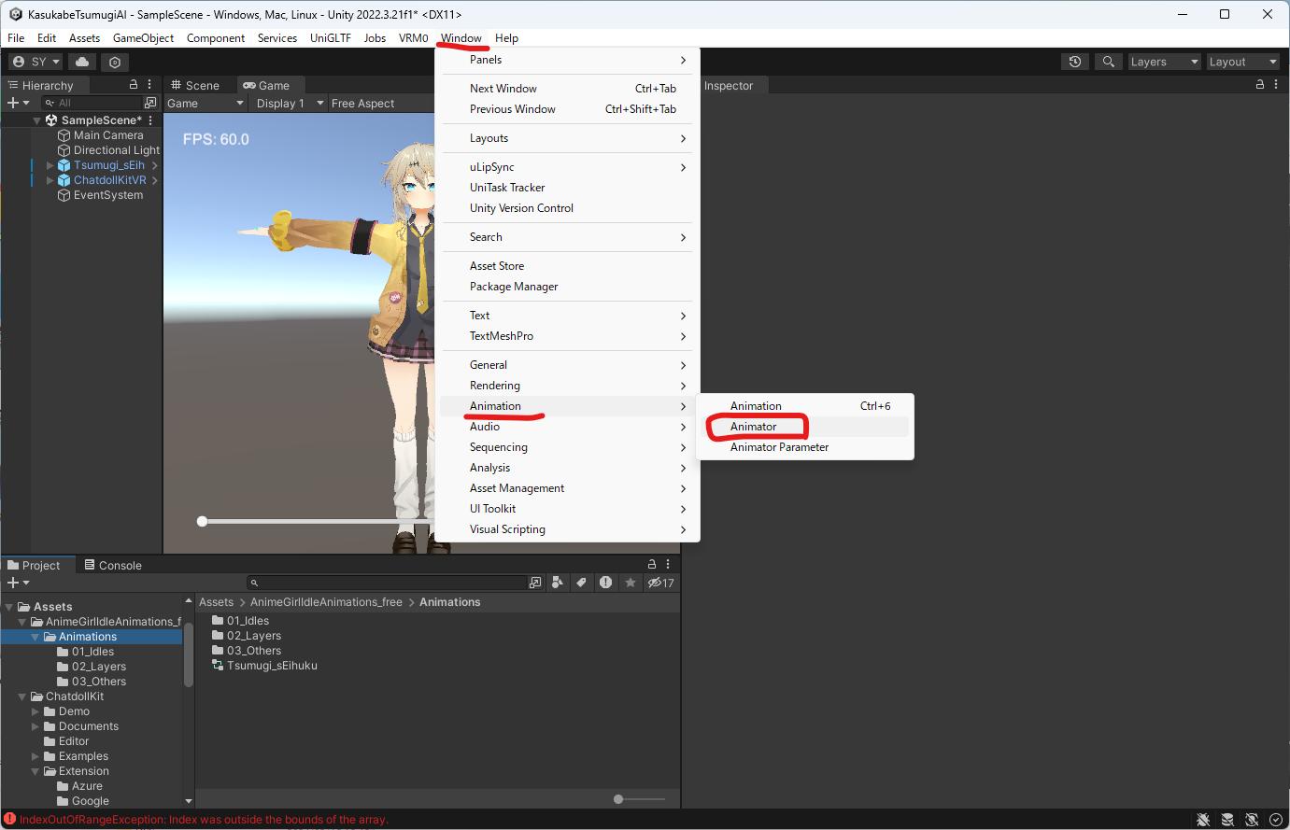The width and height of the screenshot is (1290, 830).
Task: Toggle the Project panel lock
Action: pos(652,564)
